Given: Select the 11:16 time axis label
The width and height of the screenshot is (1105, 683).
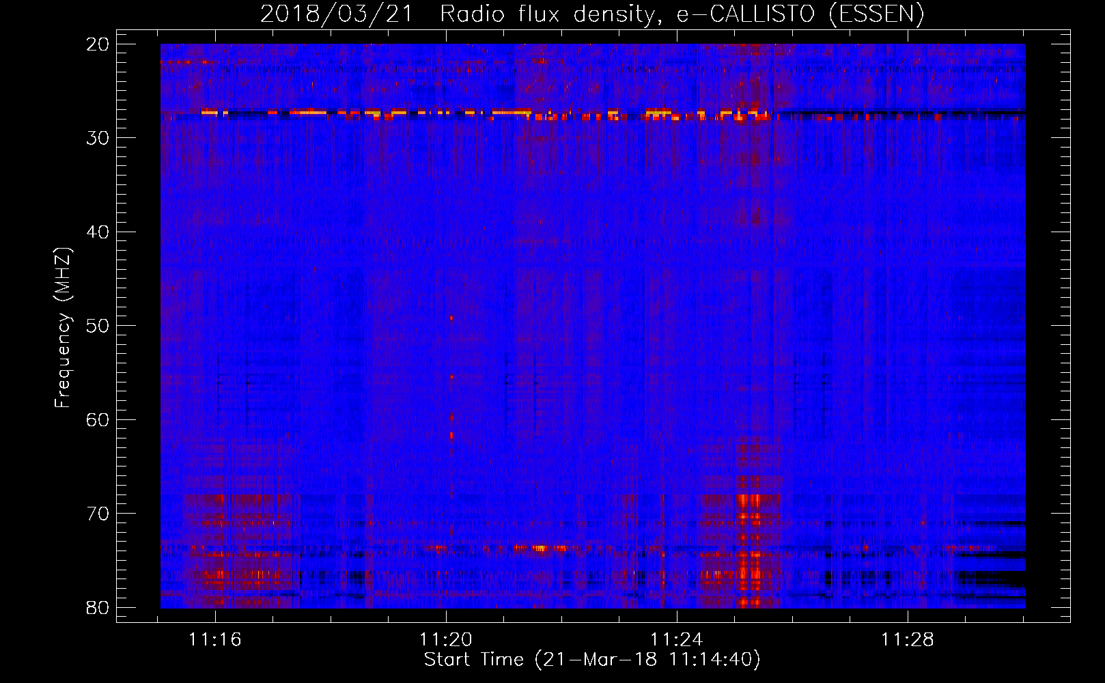Looking at the screenshot, I should point(215,640).
